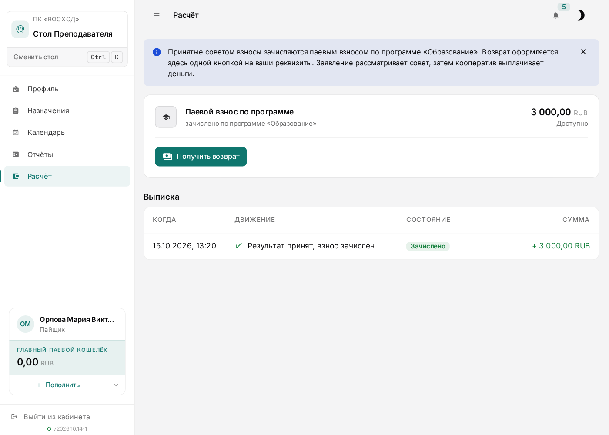Open the Профиль menu item
This screenshot has width=609, height=435.
[67, 89]
